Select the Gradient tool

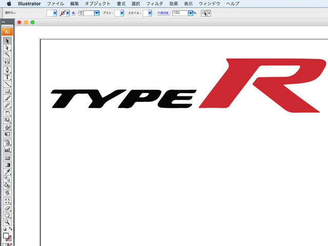click(7, 165)
